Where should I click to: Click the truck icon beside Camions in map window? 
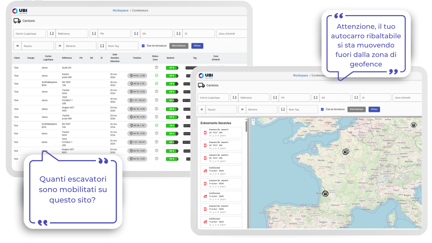(201, 85)
